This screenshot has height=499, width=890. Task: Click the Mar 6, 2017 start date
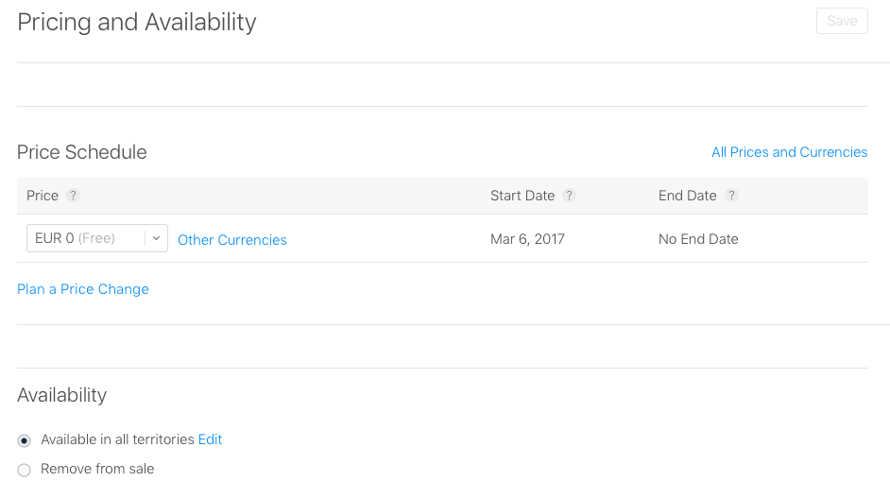(527, 239)
